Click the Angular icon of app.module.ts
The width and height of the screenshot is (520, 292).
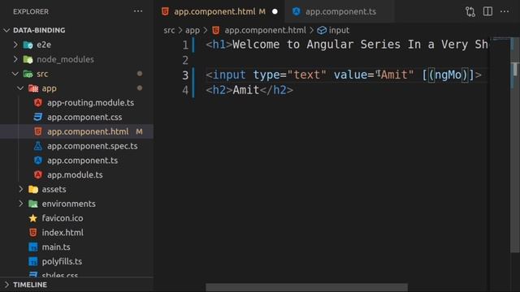tap(38, 175)
